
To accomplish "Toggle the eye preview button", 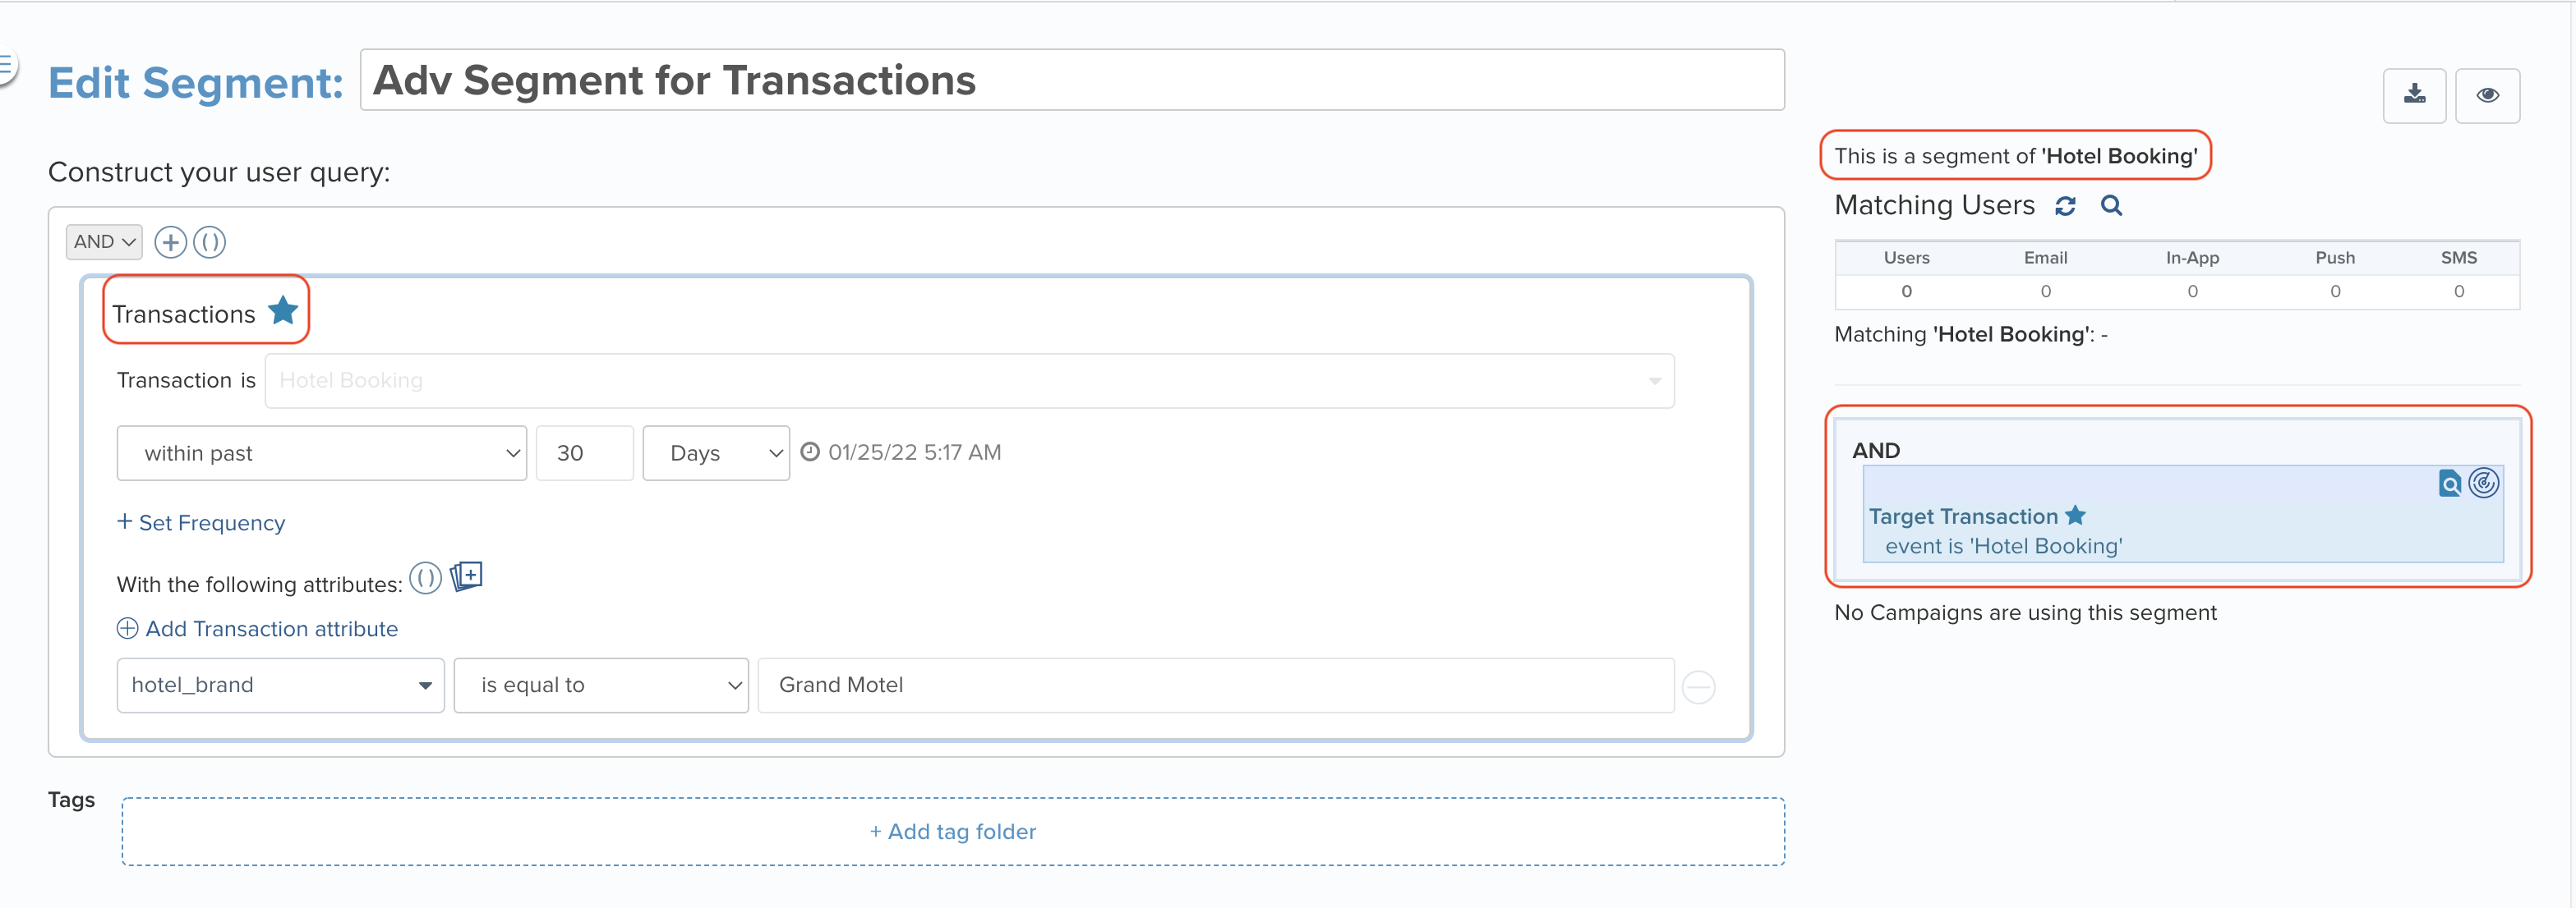I will (2487, 95).
